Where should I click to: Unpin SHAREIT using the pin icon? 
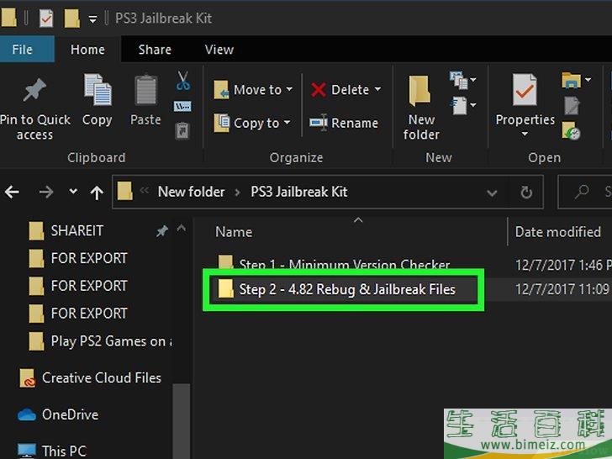162,231
